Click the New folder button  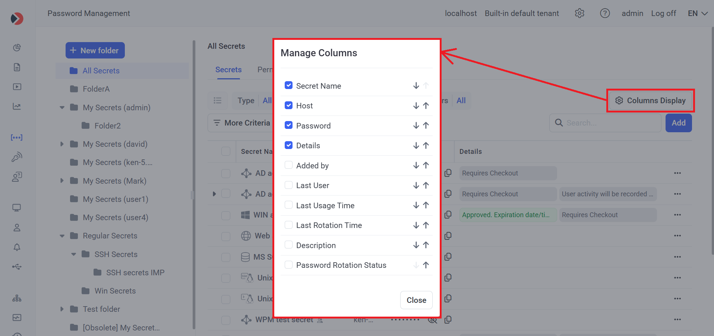pos(95,50)
